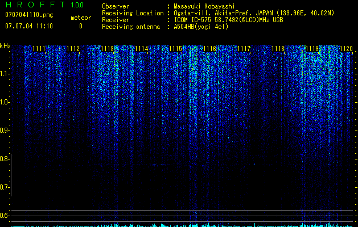Click the 0.6 frequency axis label
This screenshot has height=227, width=358.
point(5,216)
